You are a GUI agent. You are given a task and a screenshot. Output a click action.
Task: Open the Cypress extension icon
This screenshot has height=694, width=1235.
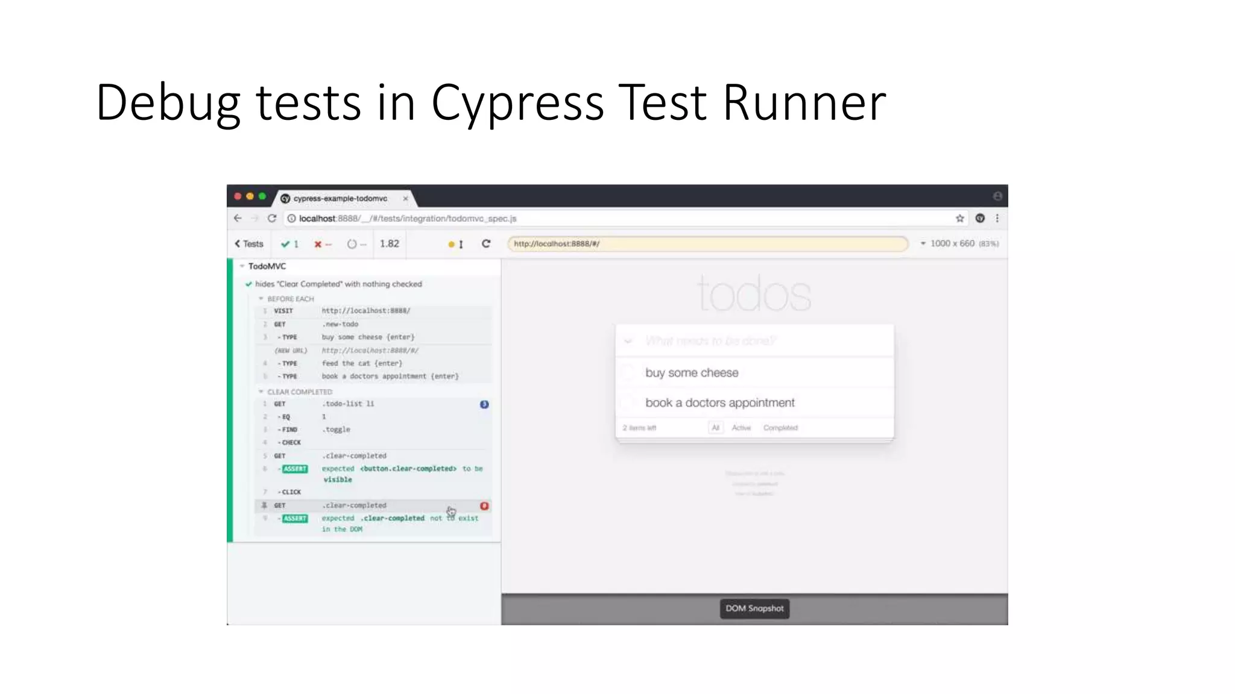[980, 218]
